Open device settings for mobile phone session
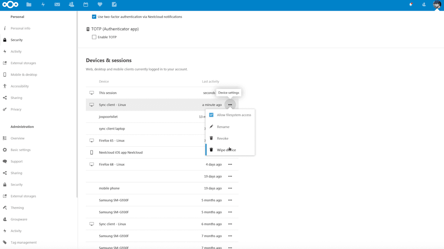 pos(230,188)
